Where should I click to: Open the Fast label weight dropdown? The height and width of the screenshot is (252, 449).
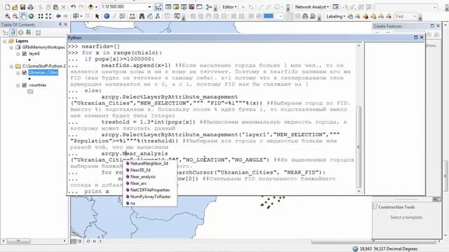[415, 16]
